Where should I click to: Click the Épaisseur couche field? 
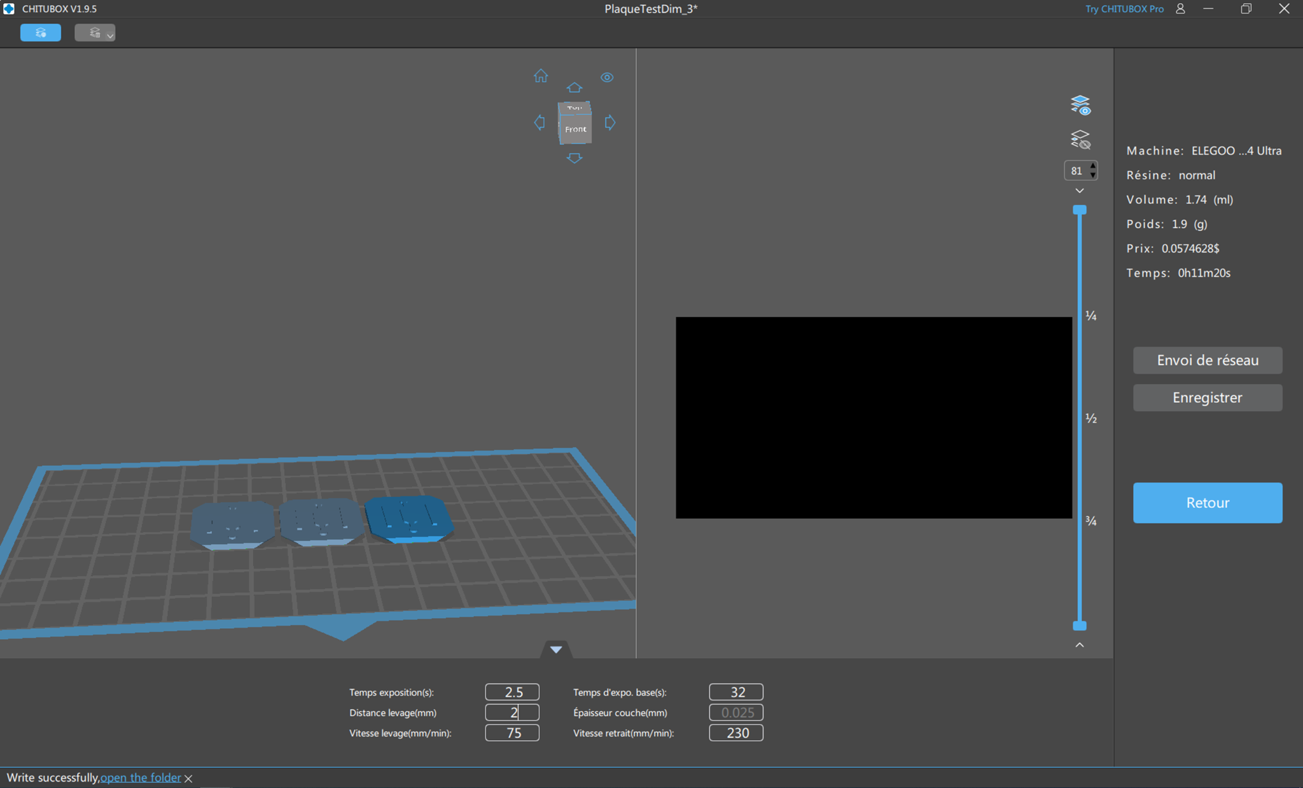[736, 712]
